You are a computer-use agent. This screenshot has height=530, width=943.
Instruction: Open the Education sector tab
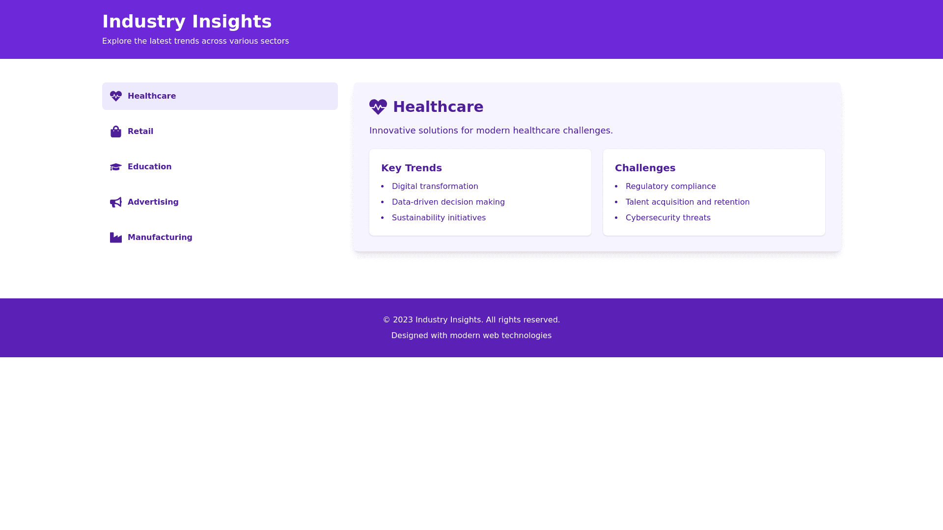(220, 167)
